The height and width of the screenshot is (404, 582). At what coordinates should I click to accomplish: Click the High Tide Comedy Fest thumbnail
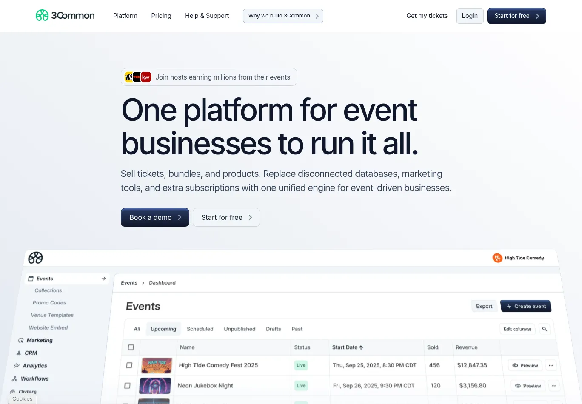coord(157,365)
